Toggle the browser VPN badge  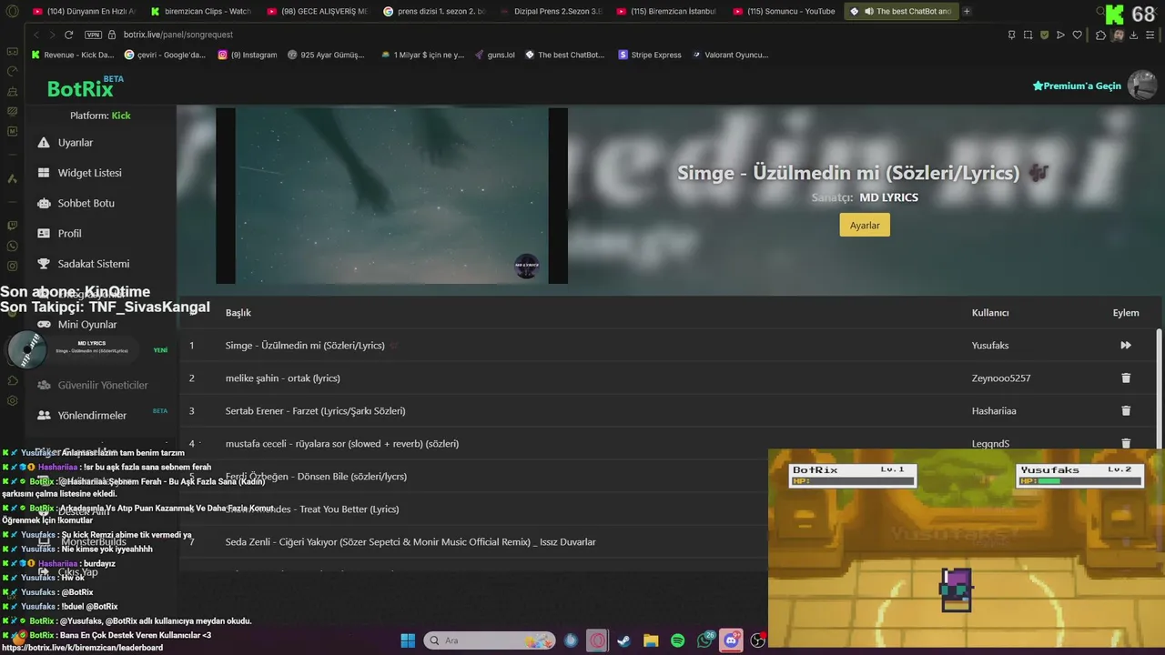[93, 35]
